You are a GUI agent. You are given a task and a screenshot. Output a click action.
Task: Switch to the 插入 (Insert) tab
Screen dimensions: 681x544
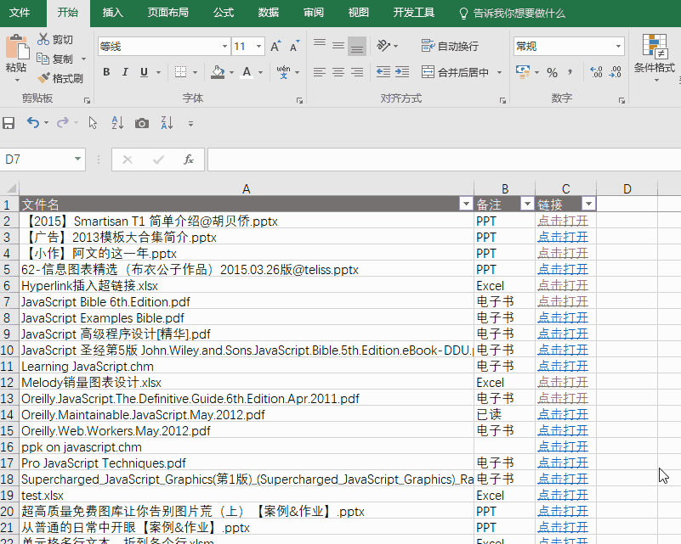click(112, 13)
